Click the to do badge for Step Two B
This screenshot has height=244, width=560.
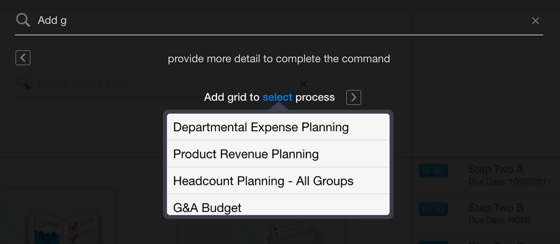[433, 209]
